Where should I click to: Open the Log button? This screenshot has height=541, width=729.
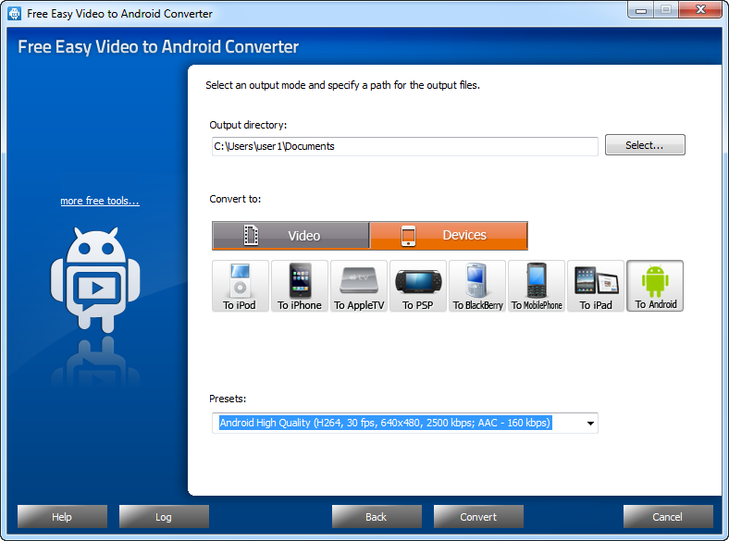pyautogui.click(x=164, y=517)
